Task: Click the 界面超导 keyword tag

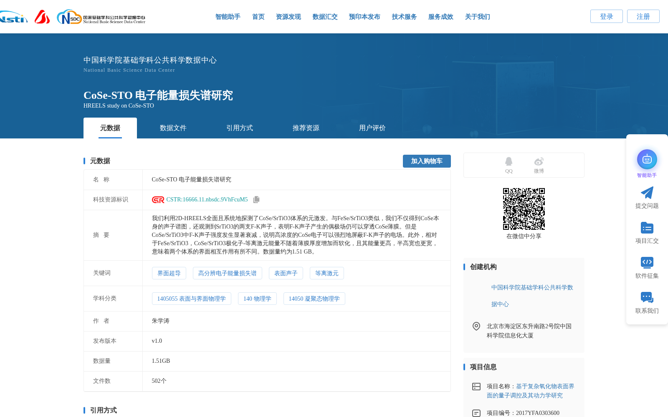Action: click(x=169, y=273)
